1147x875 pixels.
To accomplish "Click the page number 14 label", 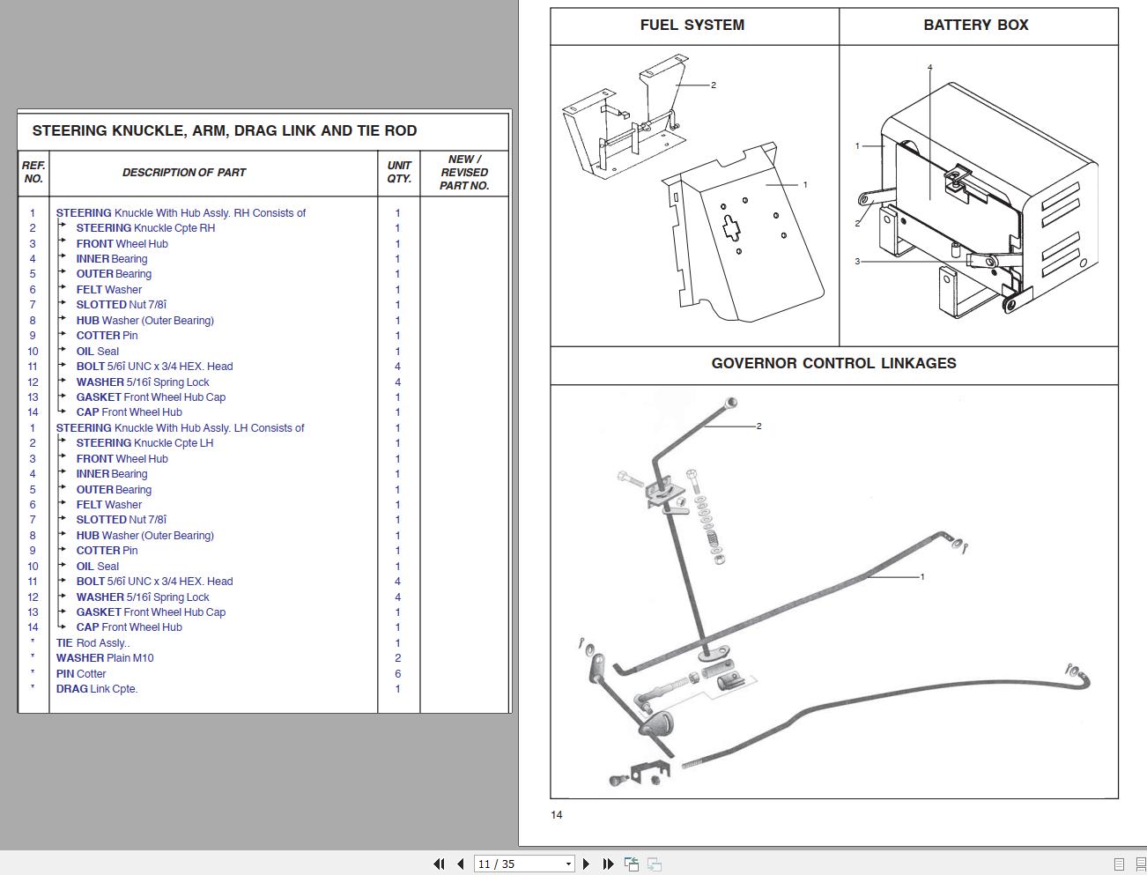I will point(556,815).
